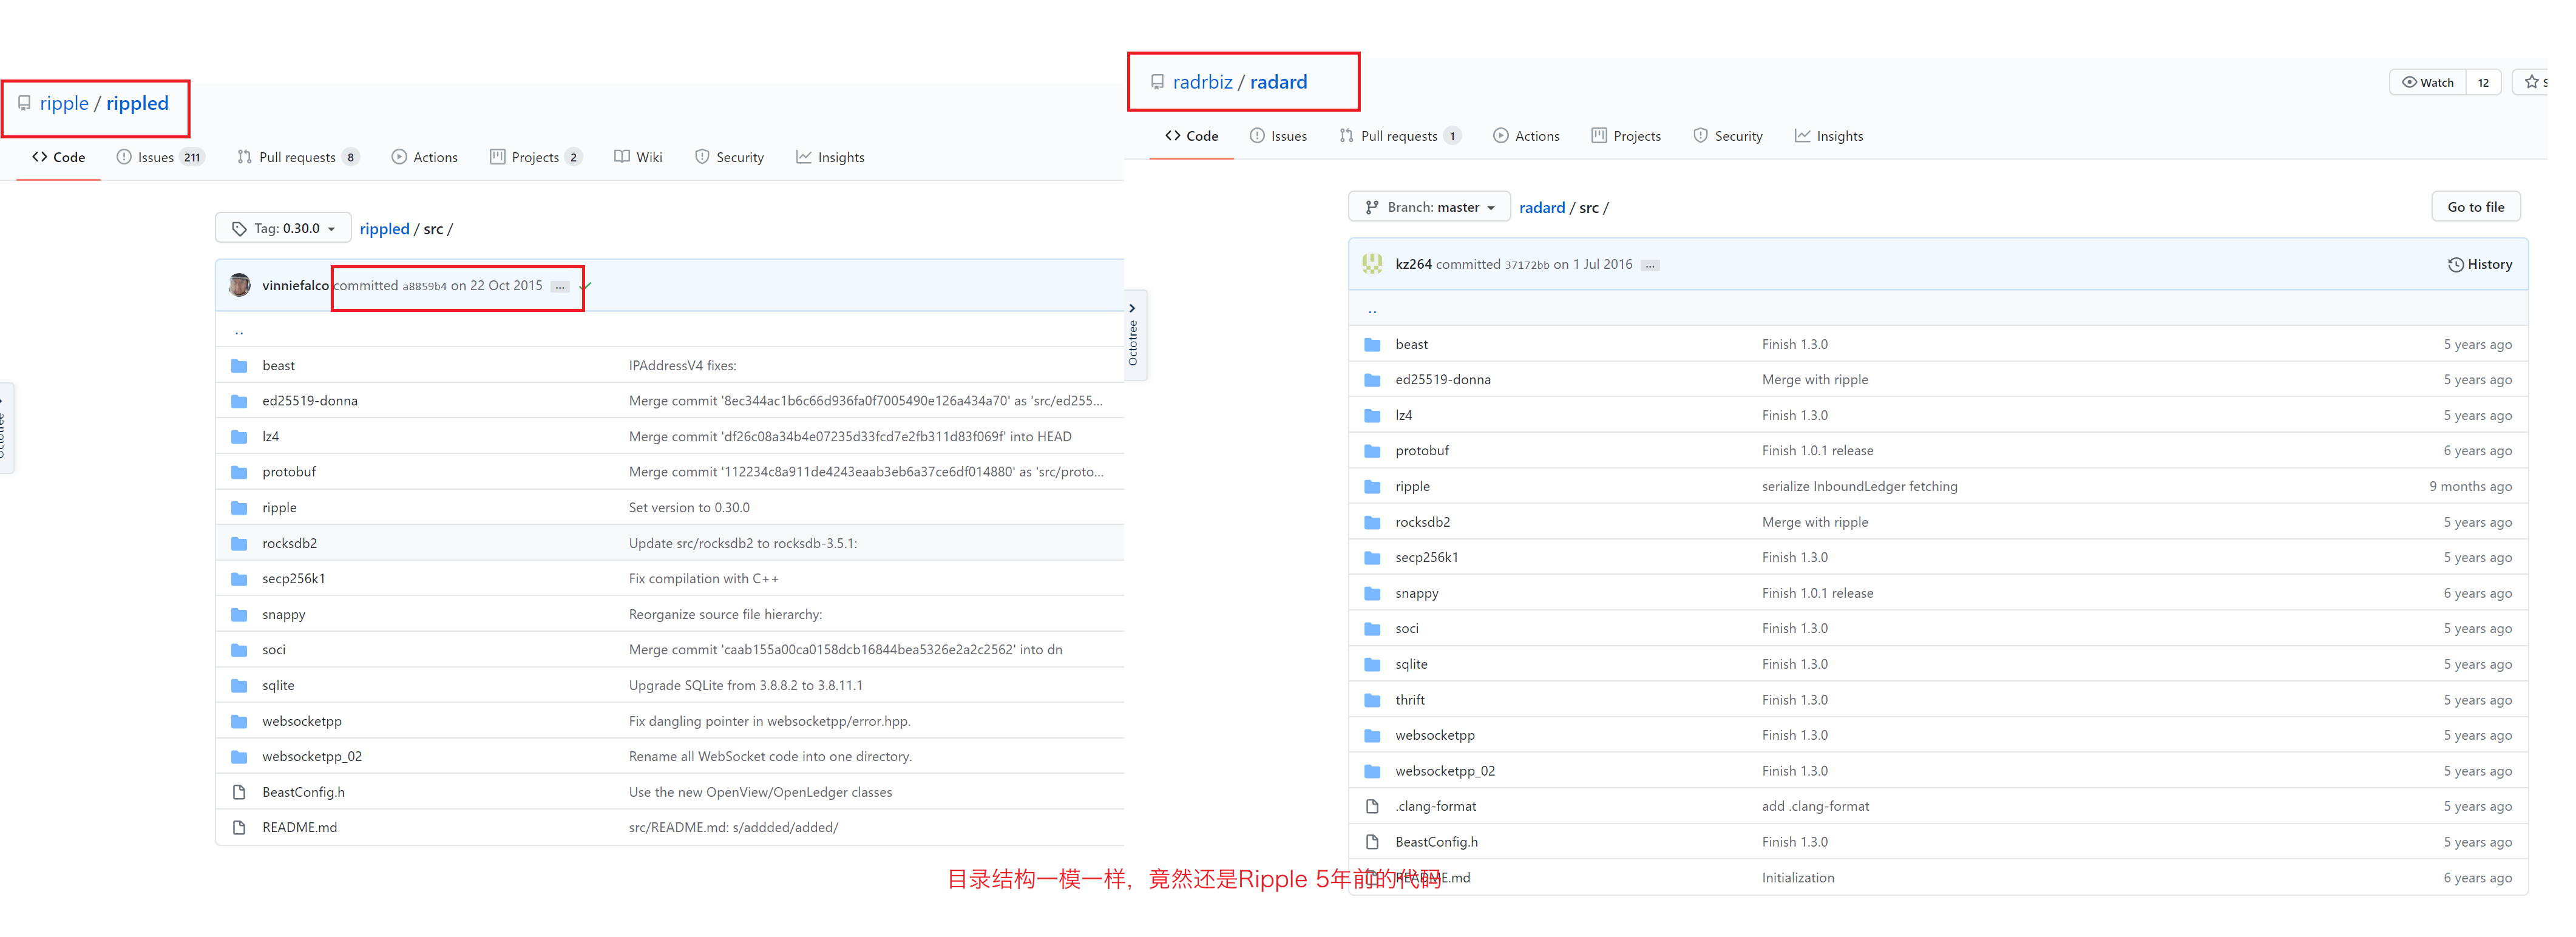
Task: Open the rippled repository name link
Action: click(x=137, y=103)
